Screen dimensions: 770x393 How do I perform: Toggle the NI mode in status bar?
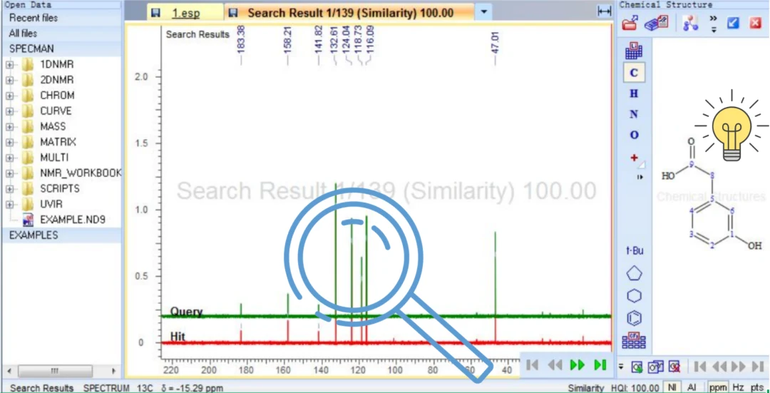click(672, 387)
